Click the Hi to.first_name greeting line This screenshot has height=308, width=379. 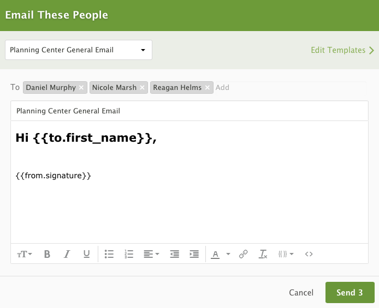[86, 138]
